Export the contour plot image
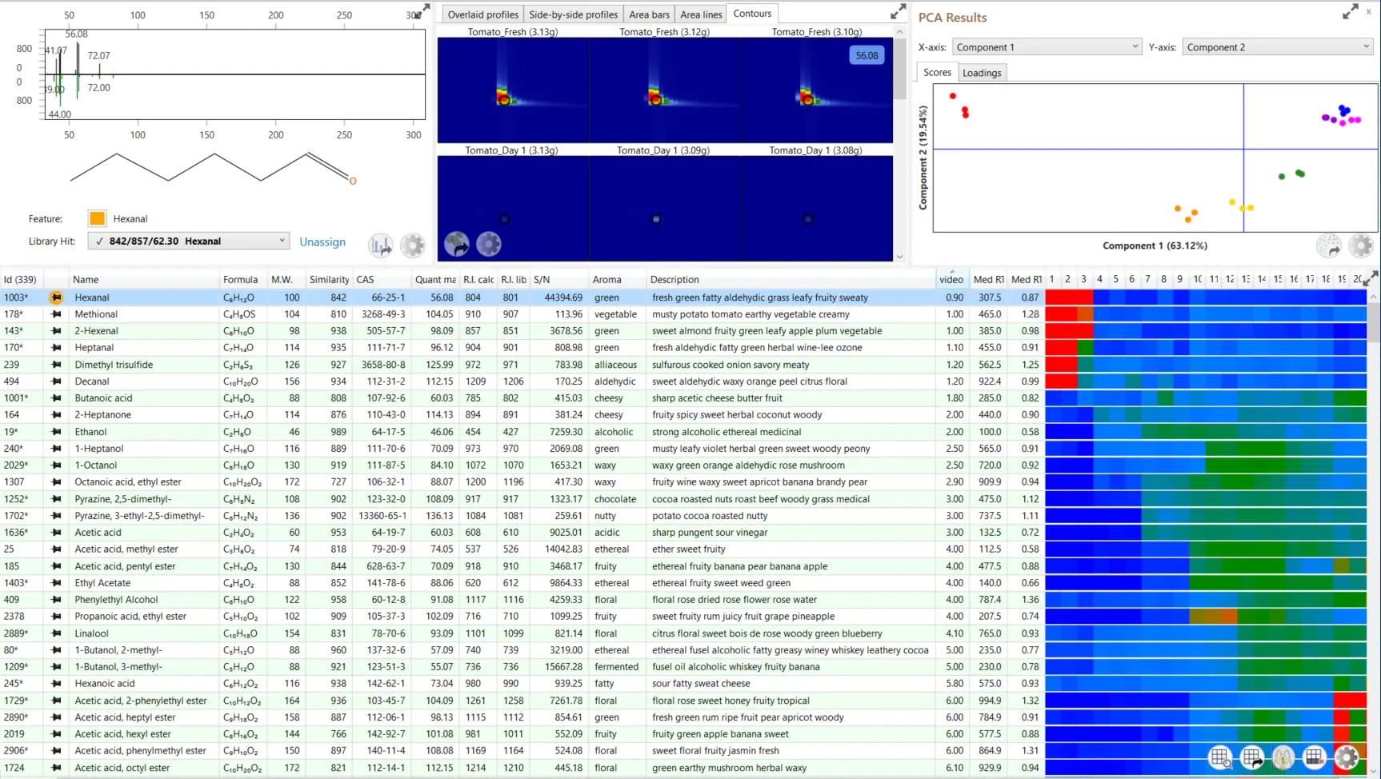This screenshot has width=1381, height=779. (457, 244)
